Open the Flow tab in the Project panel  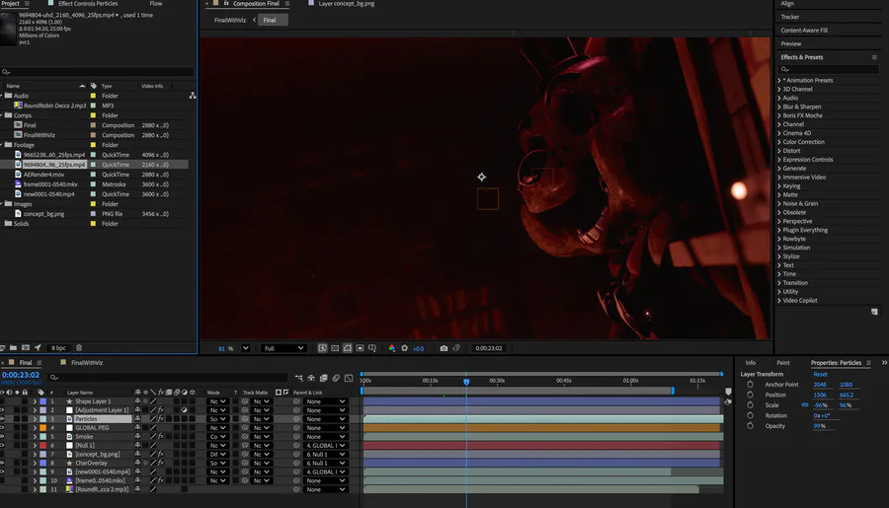[156, 3]
